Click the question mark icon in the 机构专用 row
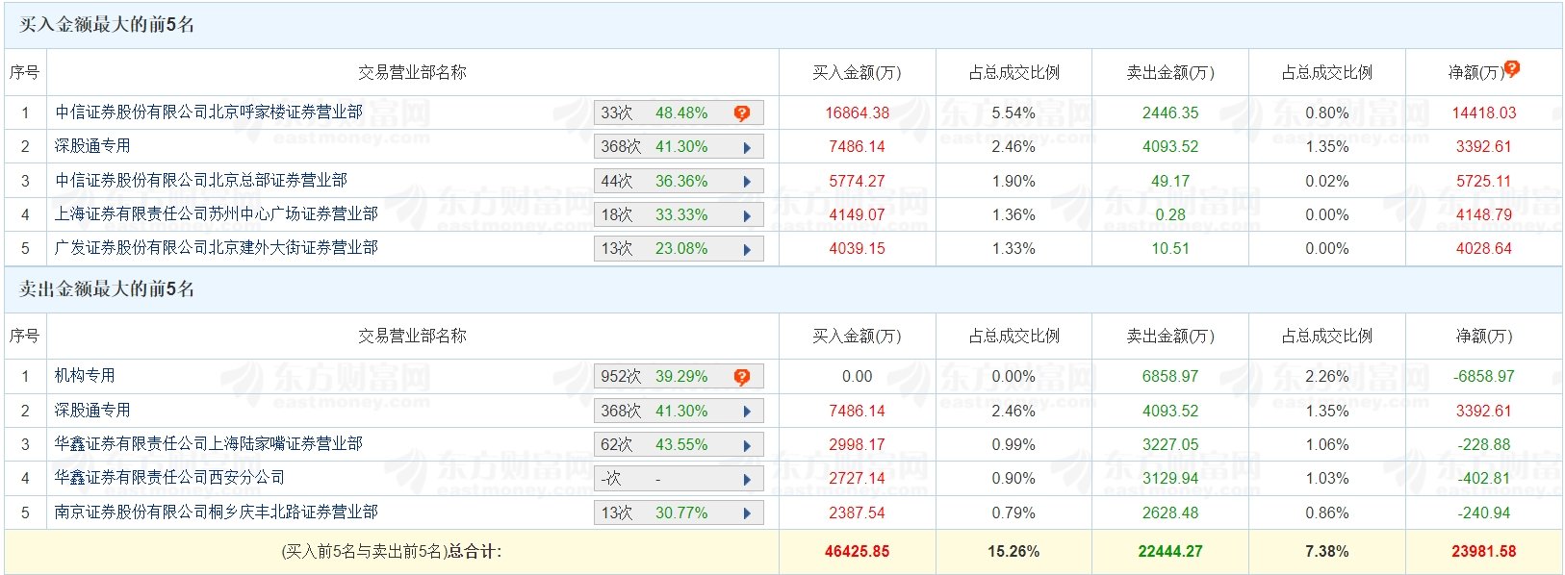Screen dimensions: 1565x575 pos(741,377)
